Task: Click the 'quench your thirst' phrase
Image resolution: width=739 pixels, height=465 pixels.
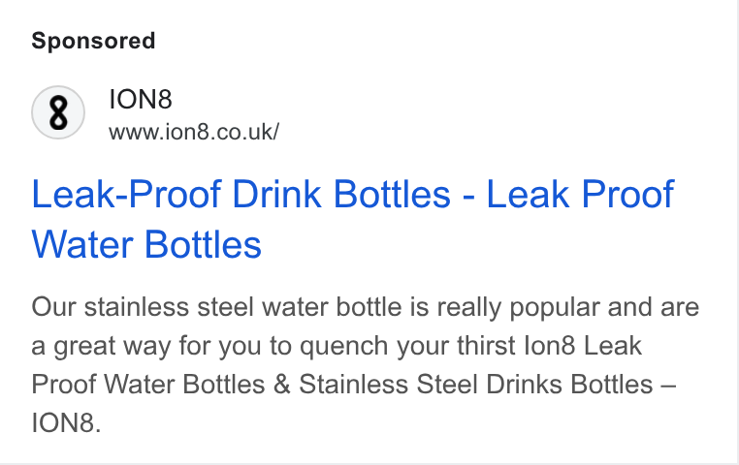Action: click(408, 347)
